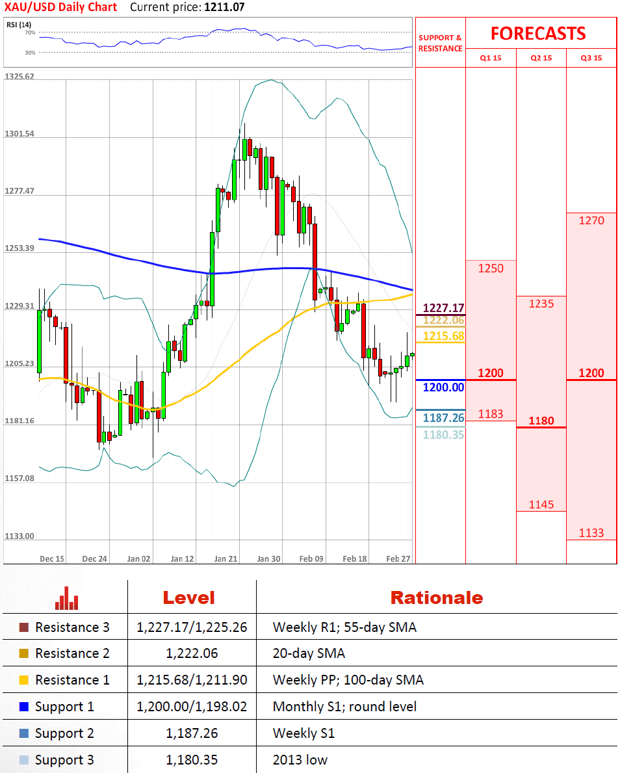Select the 'Q3 15' forecast column header
Viewport: 620px width, 773px height.
(591, 58)
